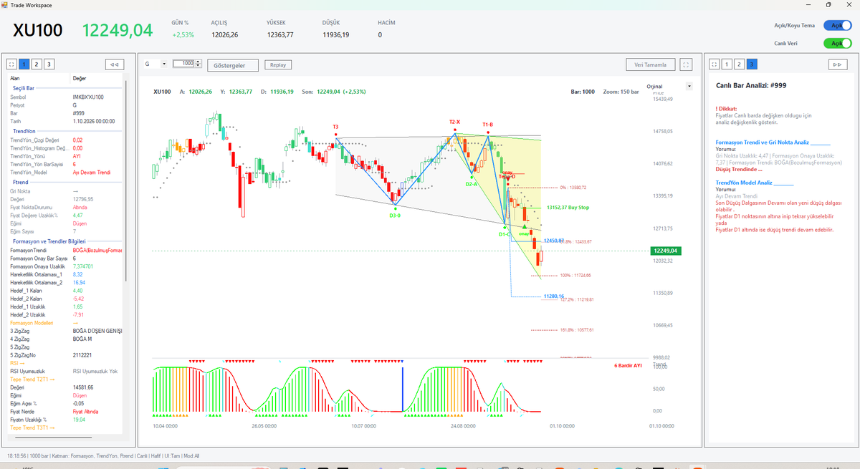Click the Alan column header
The height and width of the screenshot is (469, 860).
coord(15,78)
